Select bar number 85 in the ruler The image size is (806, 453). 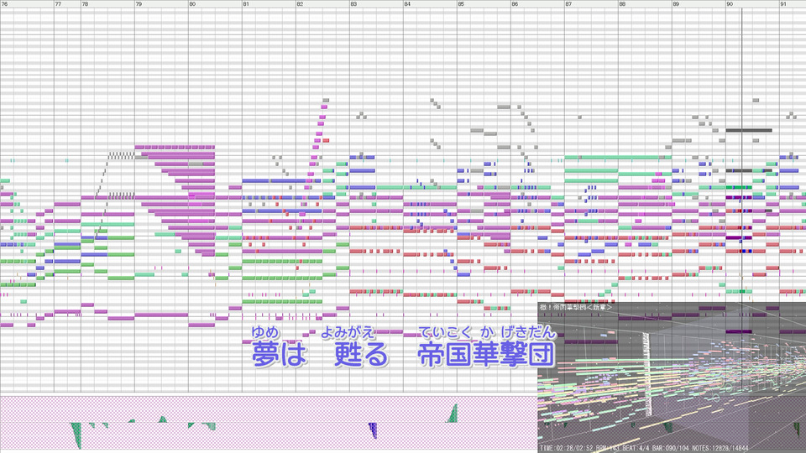[461, 3]
